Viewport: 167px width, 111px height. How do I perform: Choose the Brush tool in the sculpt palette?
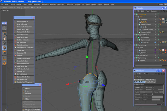click(27, 88)
